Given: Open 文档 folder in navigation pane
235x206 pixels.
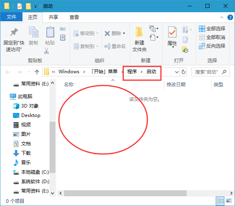Looking at the screenshot, I should (22, 144).
